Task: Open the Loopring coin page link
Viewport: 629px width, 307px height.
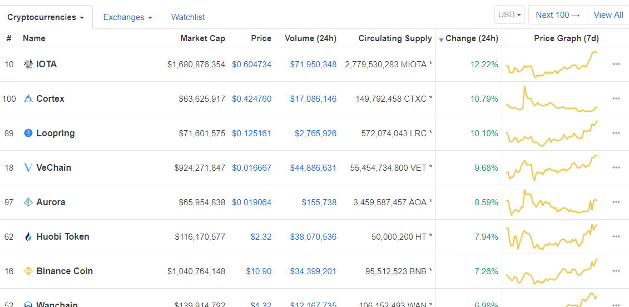Action: coord(56,133)
